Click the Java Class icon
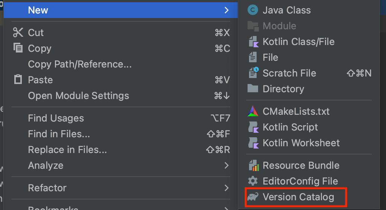 (x=253, y=10)
